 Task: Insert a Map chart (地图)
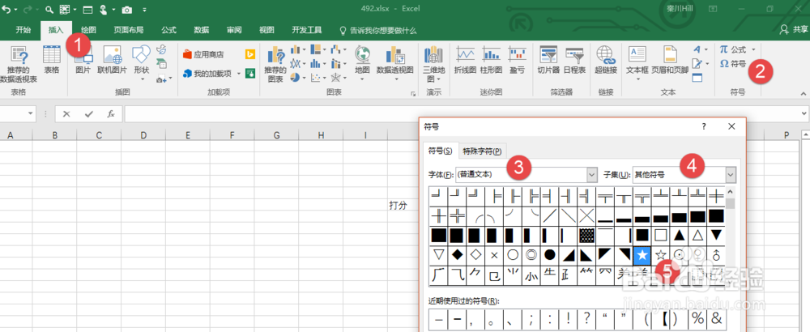[362, 63]
